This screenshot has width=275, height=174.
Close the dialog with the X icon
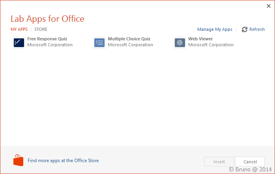[269, 6]
